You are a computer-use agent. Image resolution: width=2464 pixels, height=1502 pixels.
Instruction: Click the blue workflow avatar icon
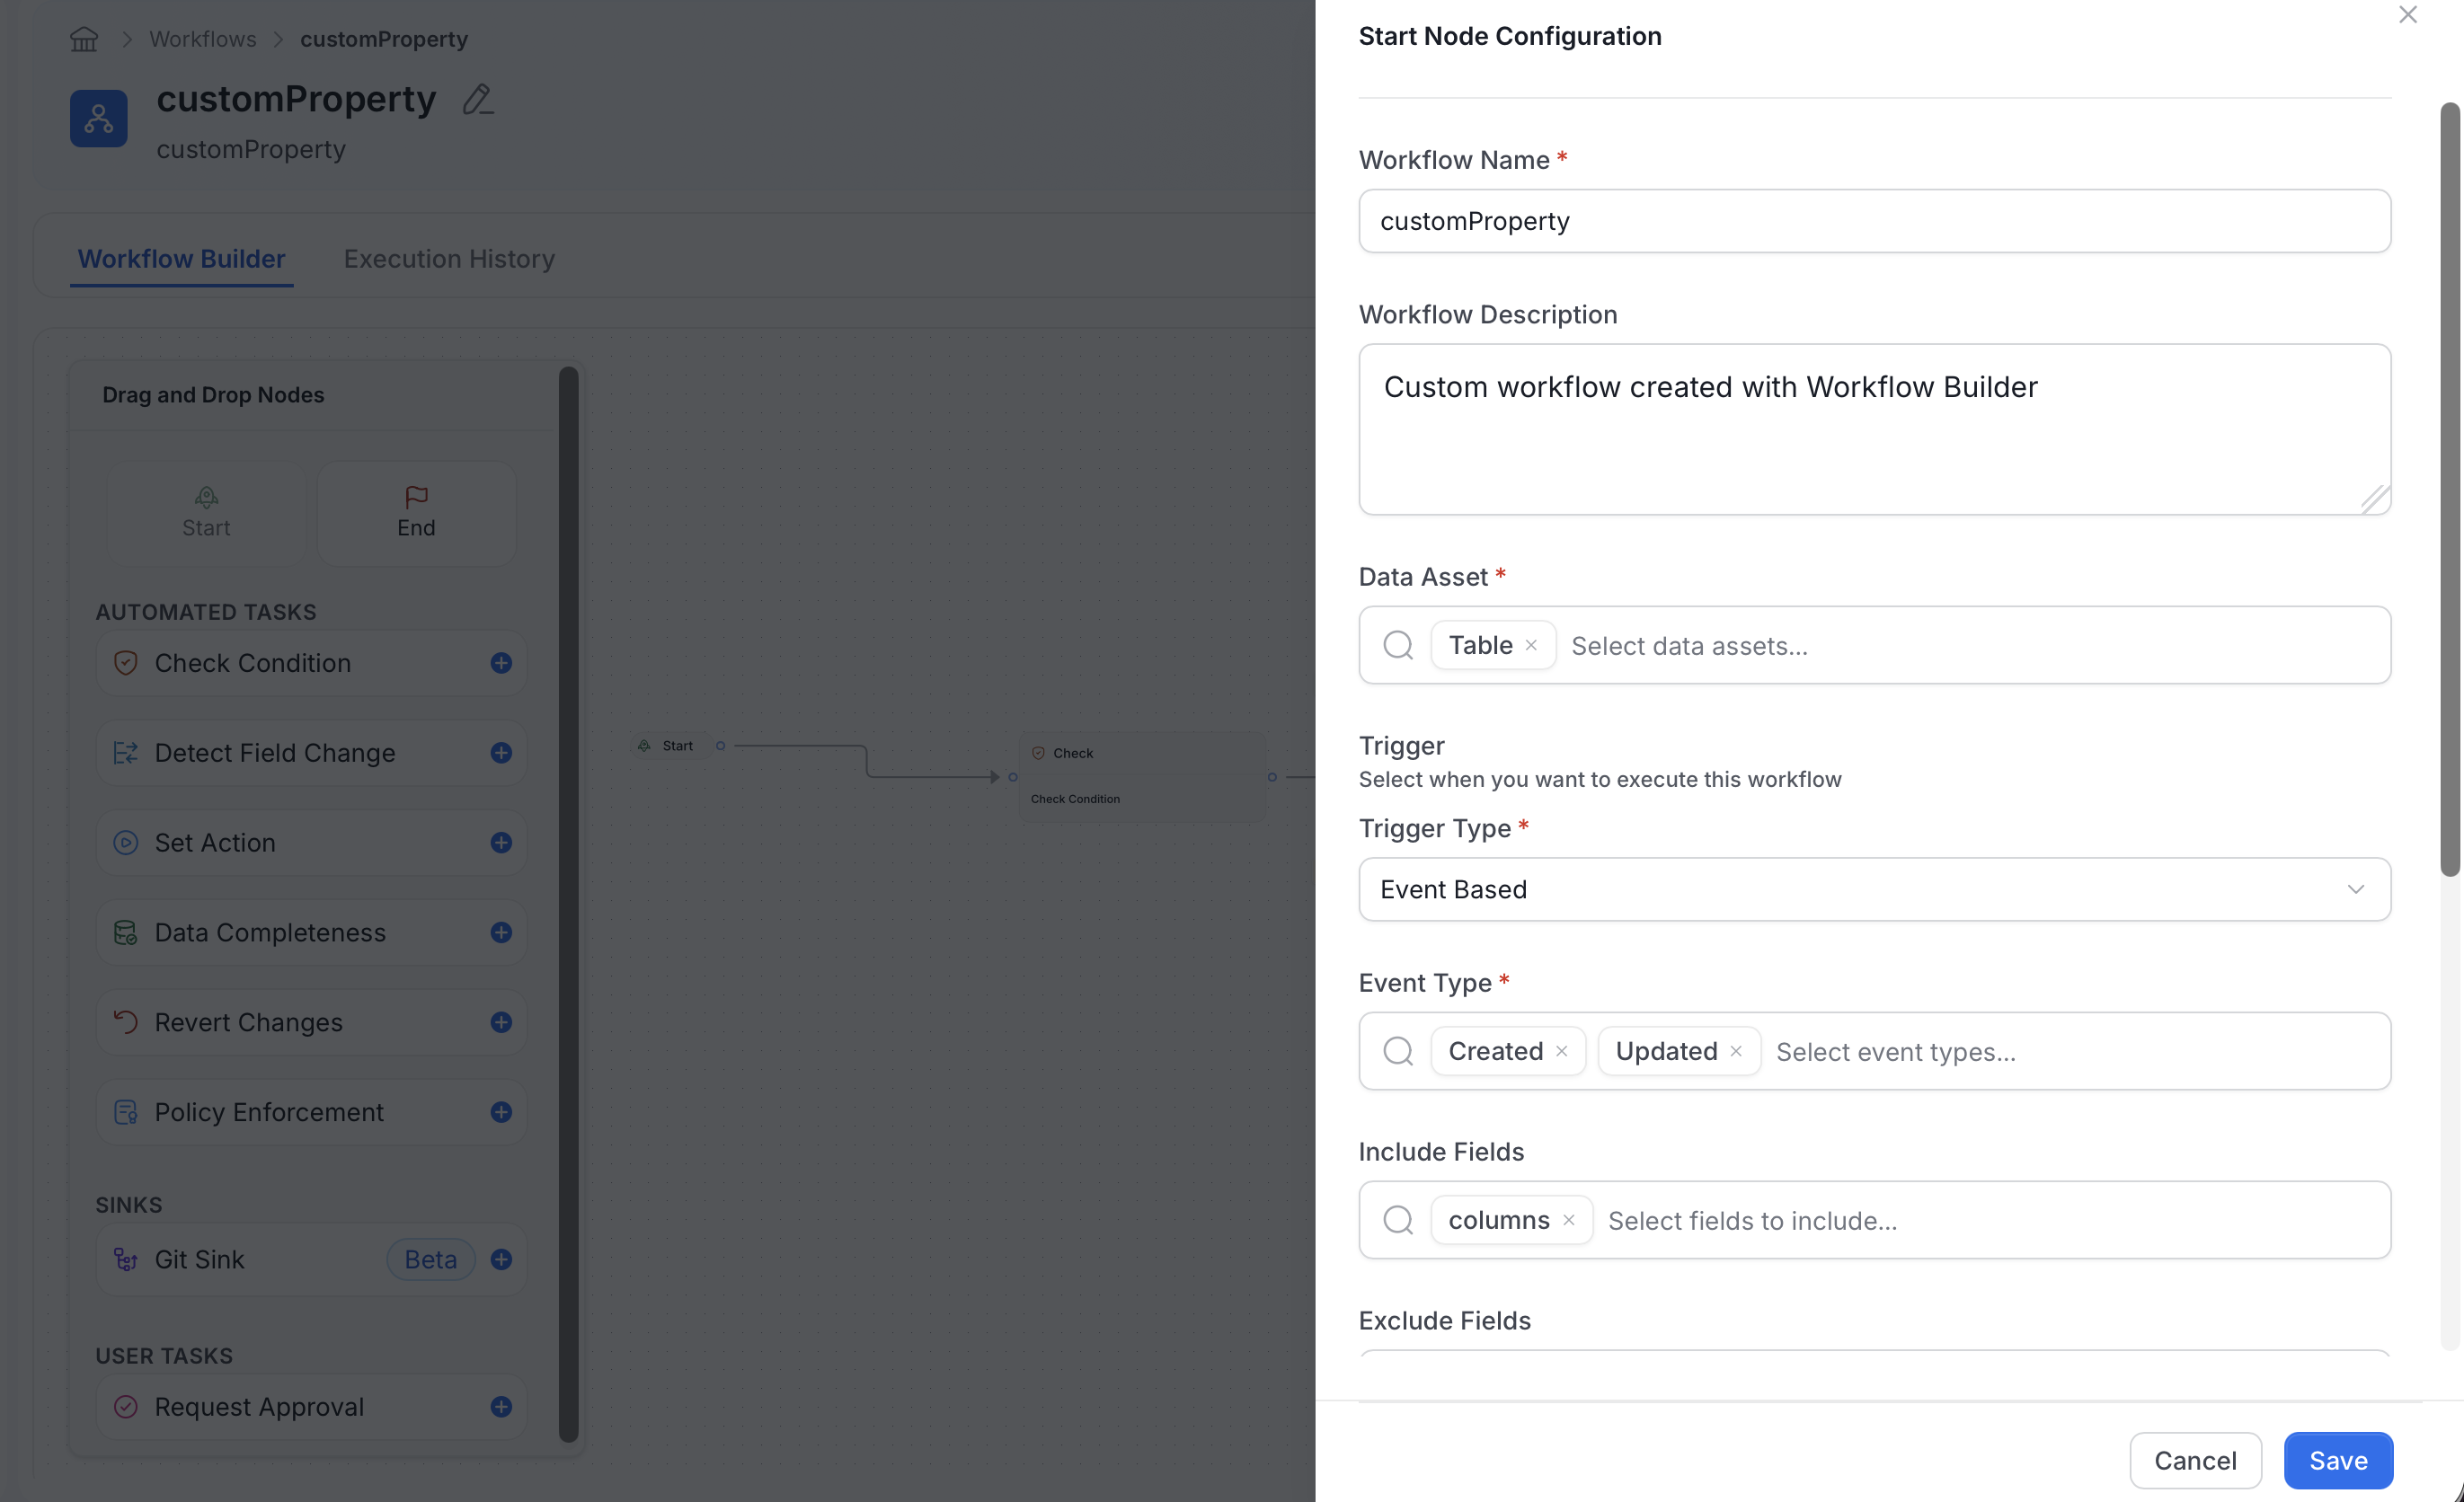pyautogui.click(x=98, y=118)
